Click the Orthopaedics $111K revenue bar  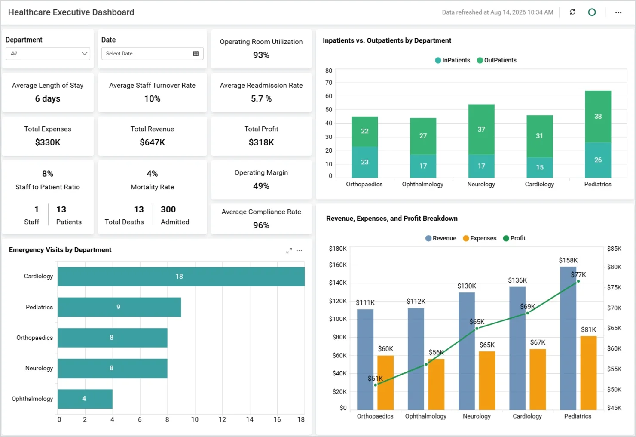[x=365, y=360]
